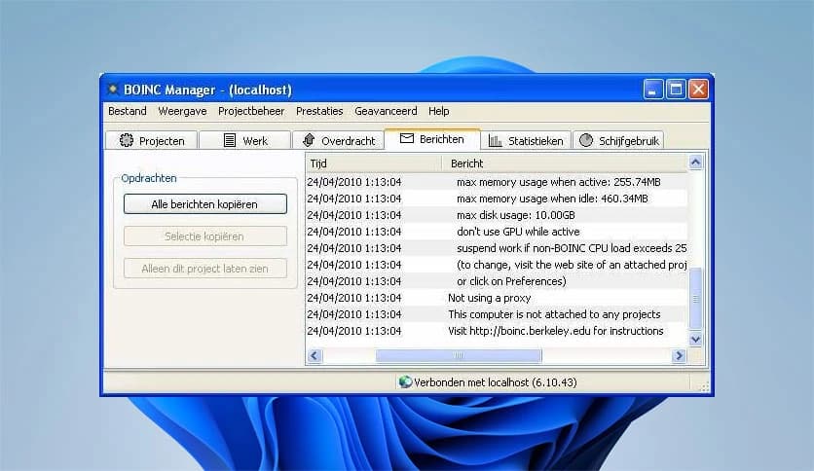Image resolution: width=814 pixels, height=471 pixels.
Task: Click the gear icon on Projecten tab
Action: 127,140
